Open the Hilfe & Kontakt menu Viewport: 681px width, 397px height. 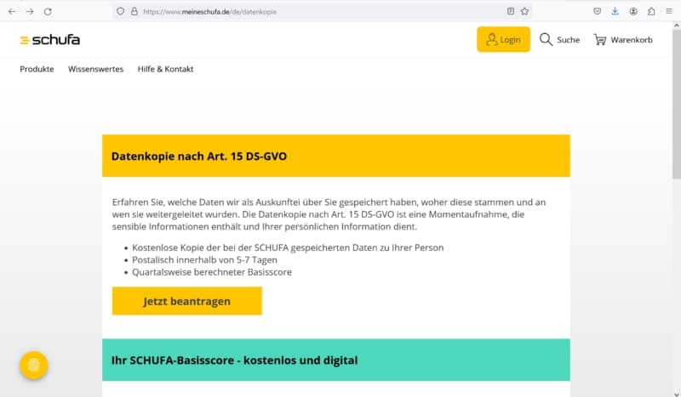pyautogui.click(x=165, y=69)
